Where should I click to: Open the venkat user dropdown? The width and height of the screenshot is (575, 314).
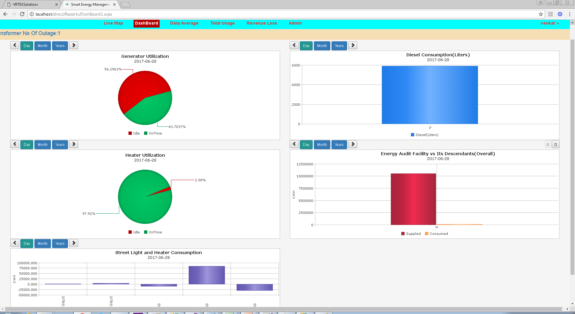click(550, 23)
